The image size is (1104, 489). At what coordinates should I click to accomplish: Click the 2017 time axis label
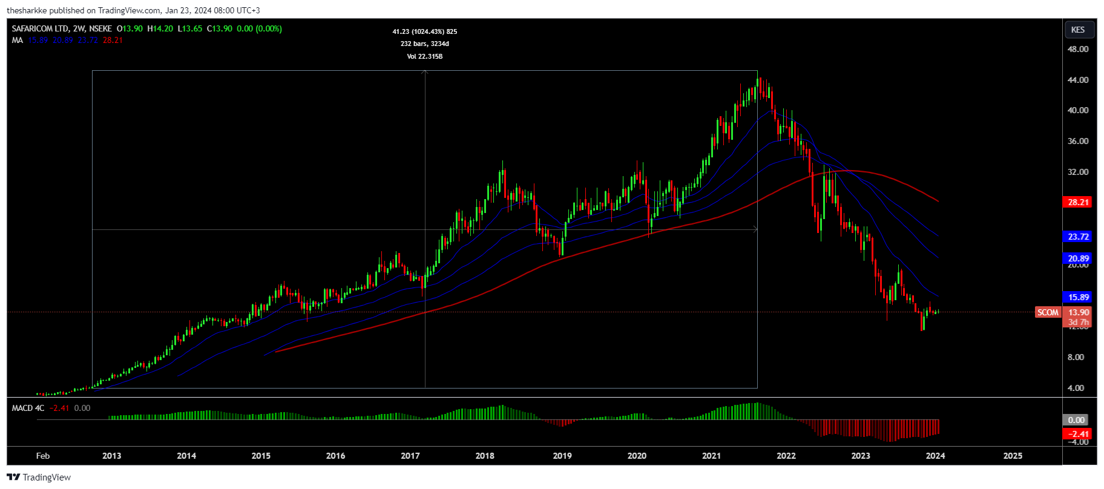410,456
